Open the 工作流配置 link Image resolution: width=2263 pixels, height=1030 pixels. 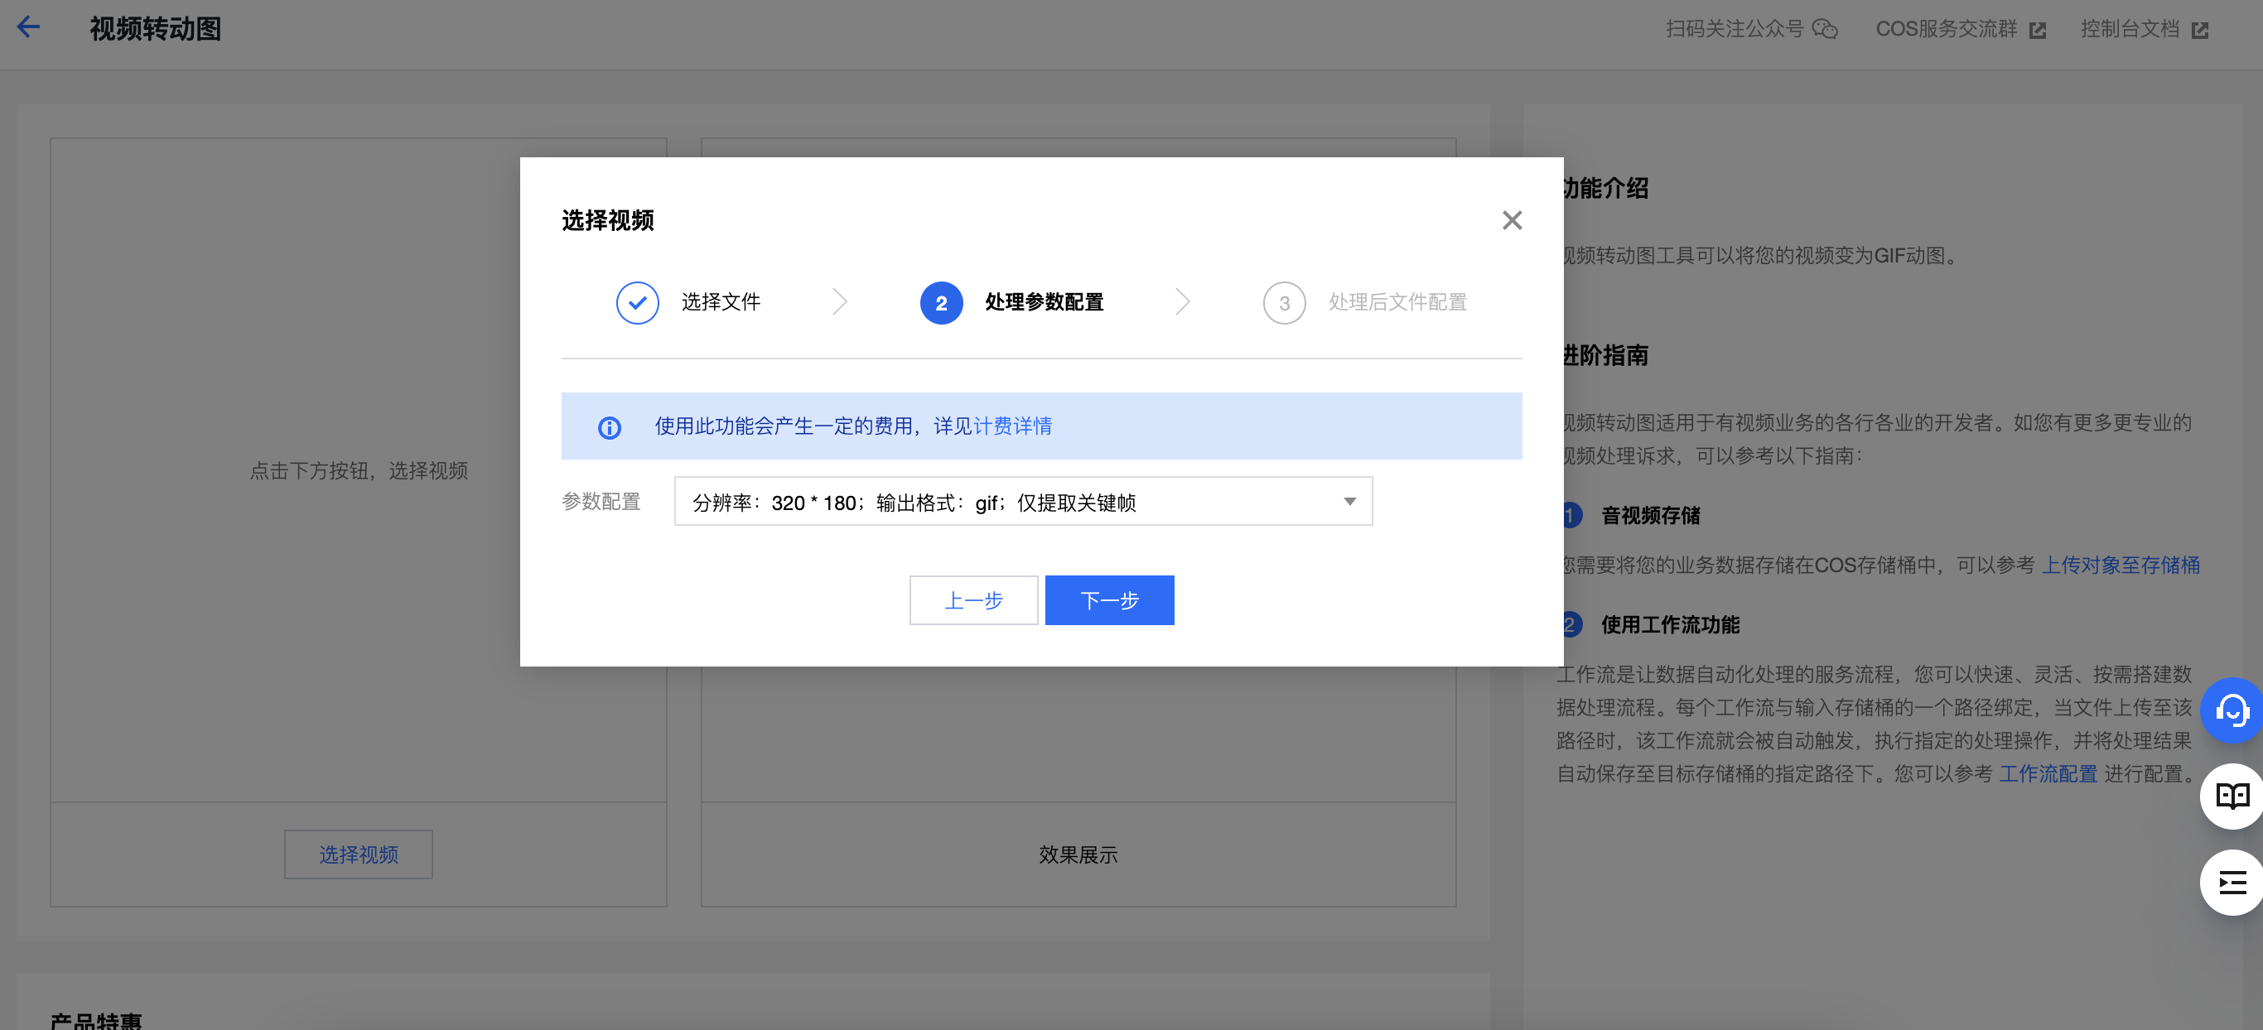tap(2047, 773)
